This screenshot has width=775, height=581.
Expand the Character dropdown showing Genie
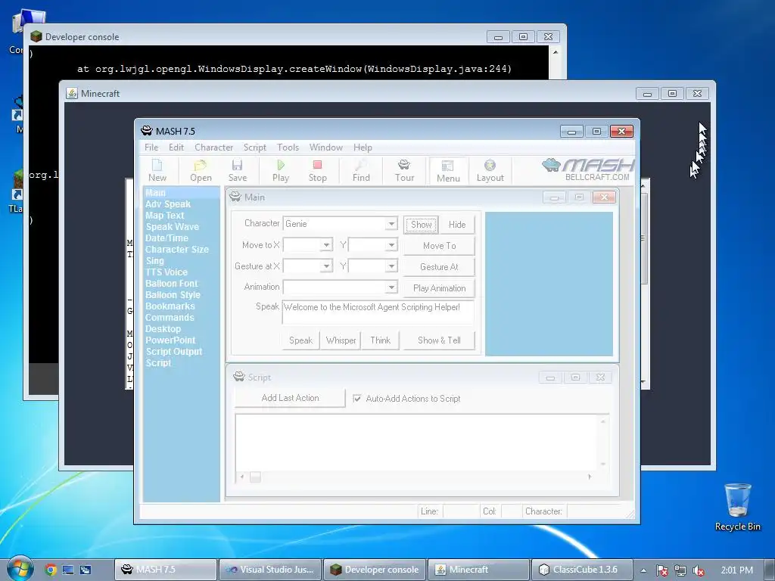[x=391, y=224]
